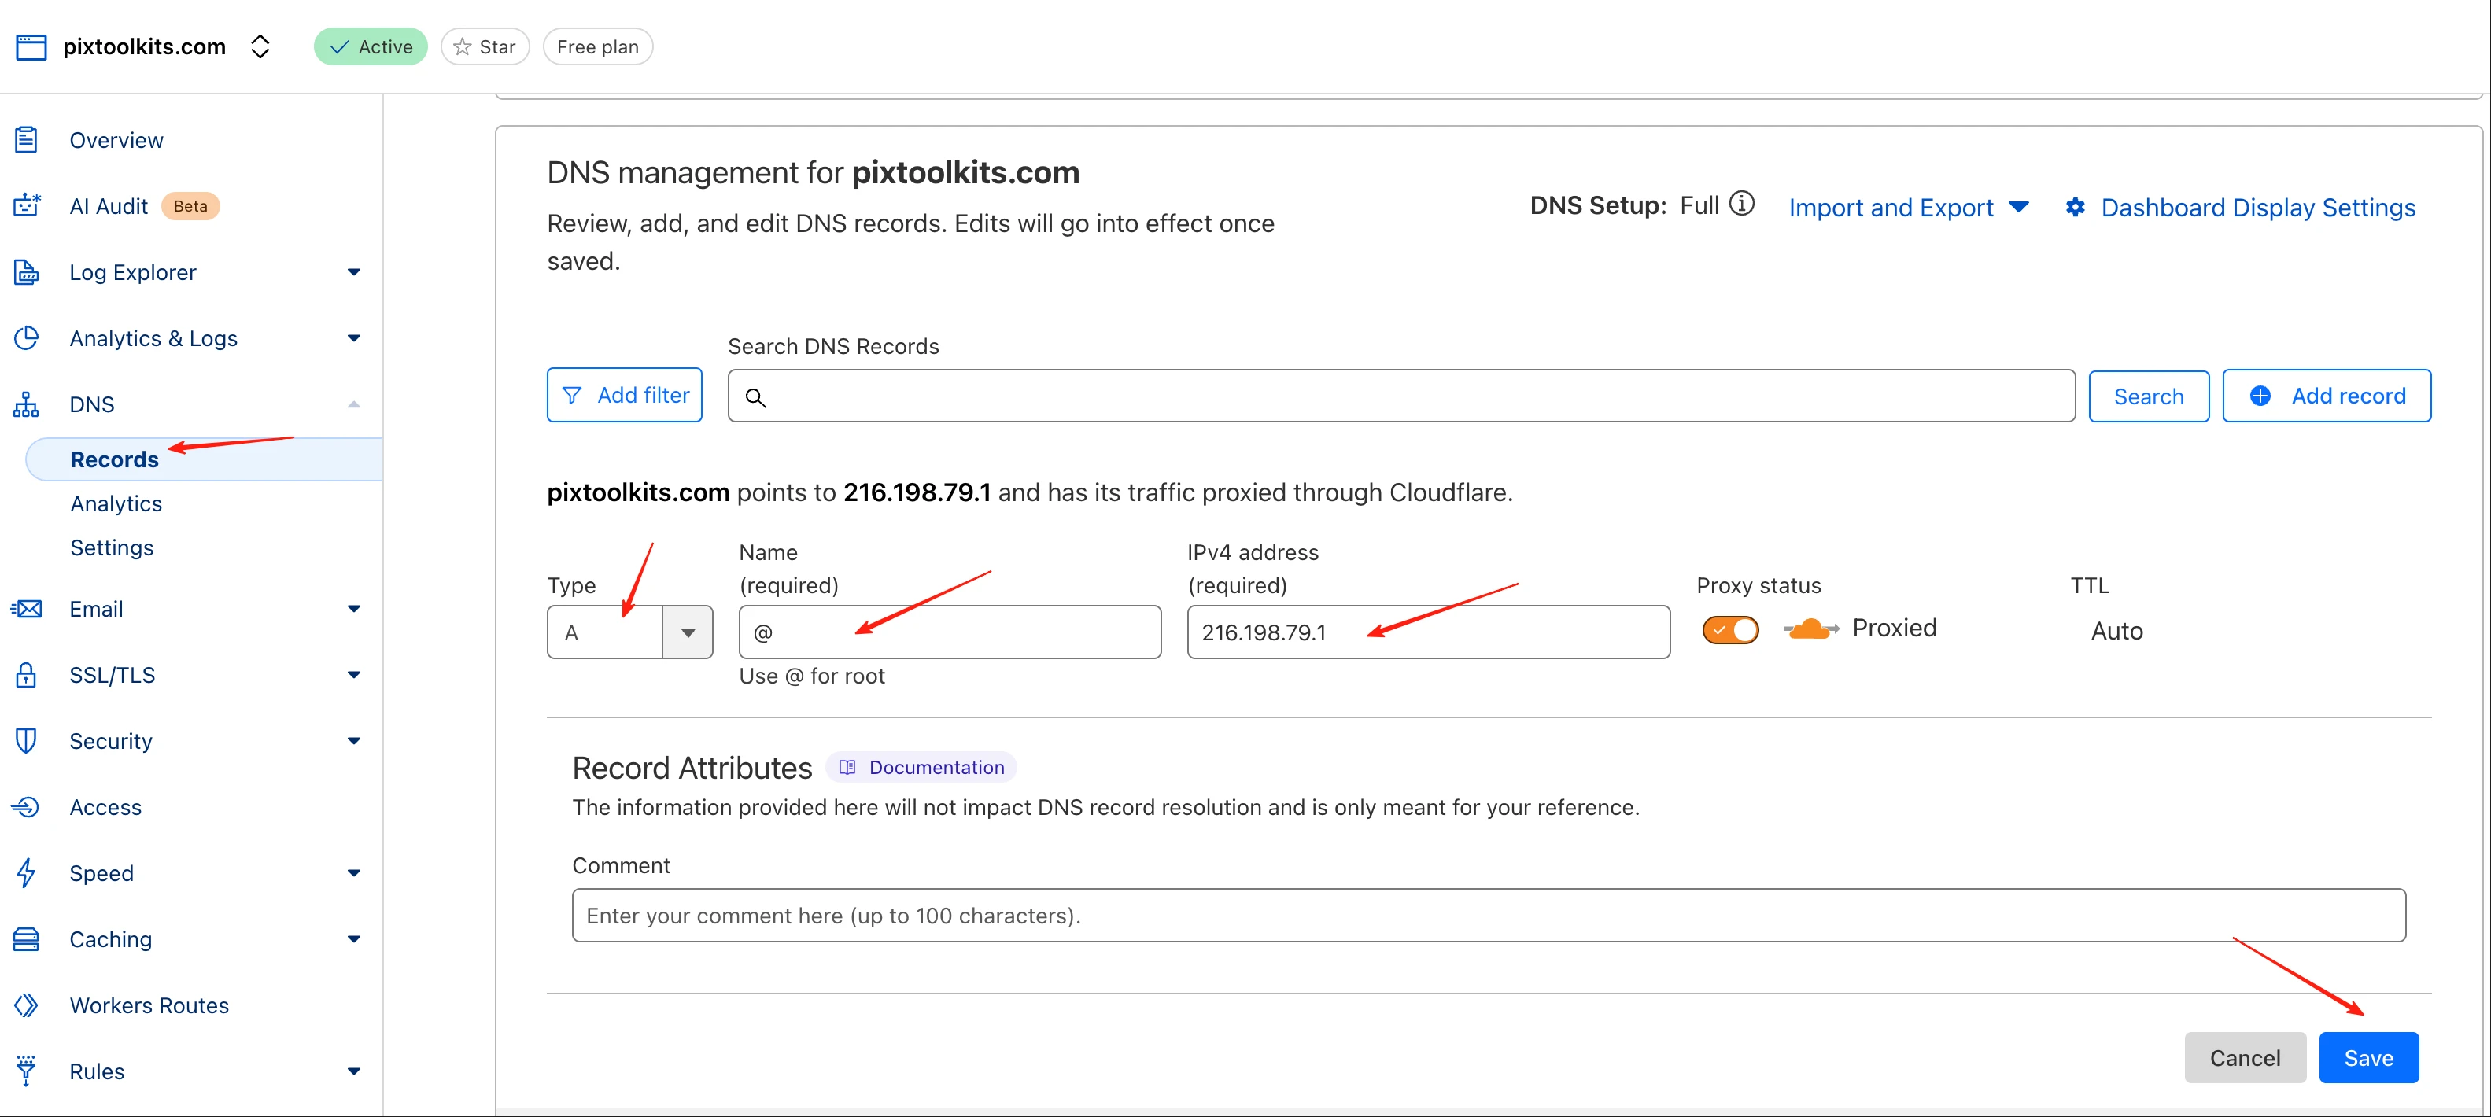Open the Import and Export dropdown
Image resolution: width=2491 pixels, height=1117 pixels.
[1908, 208]
